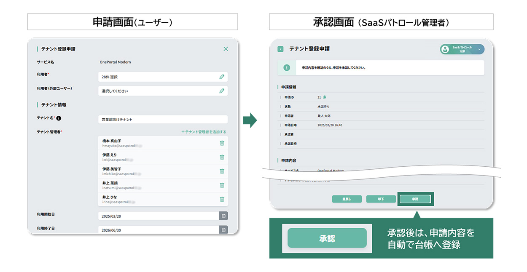Delete 井上 りな using trash icon
Image resolution: width=527 pixels, height=272 pixels.
coord(222,199)
